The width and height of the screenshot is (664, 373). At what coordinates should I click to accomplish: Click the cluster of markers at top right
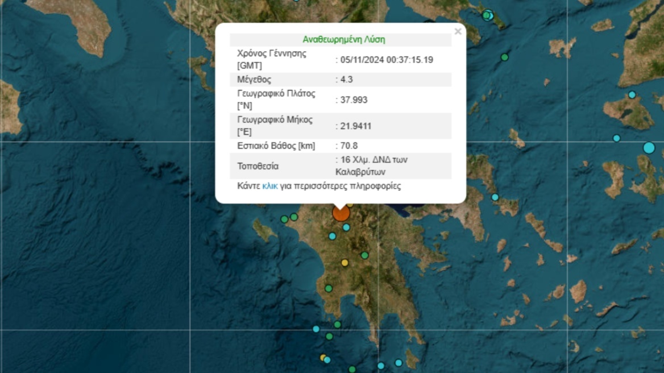tap(489, 14)
